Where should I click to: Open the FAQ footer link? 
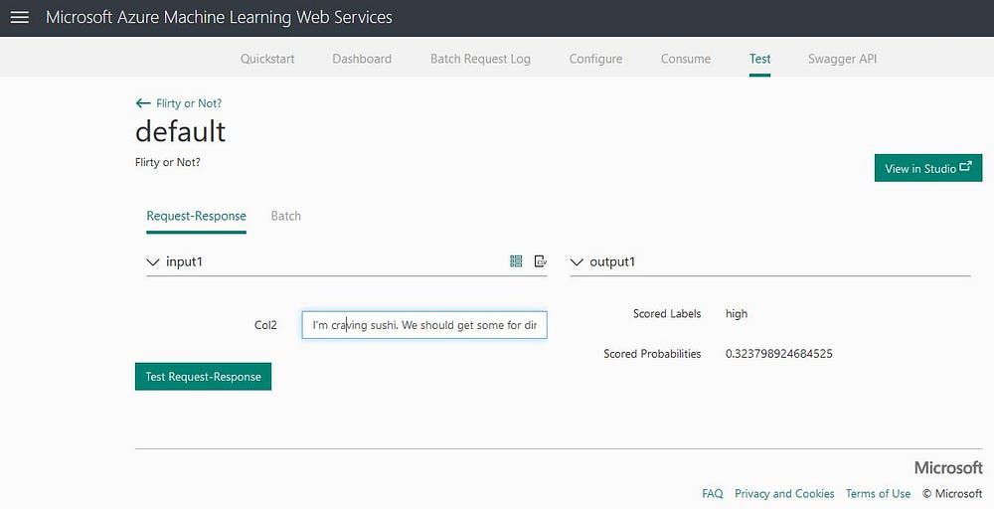pos(712,494)
